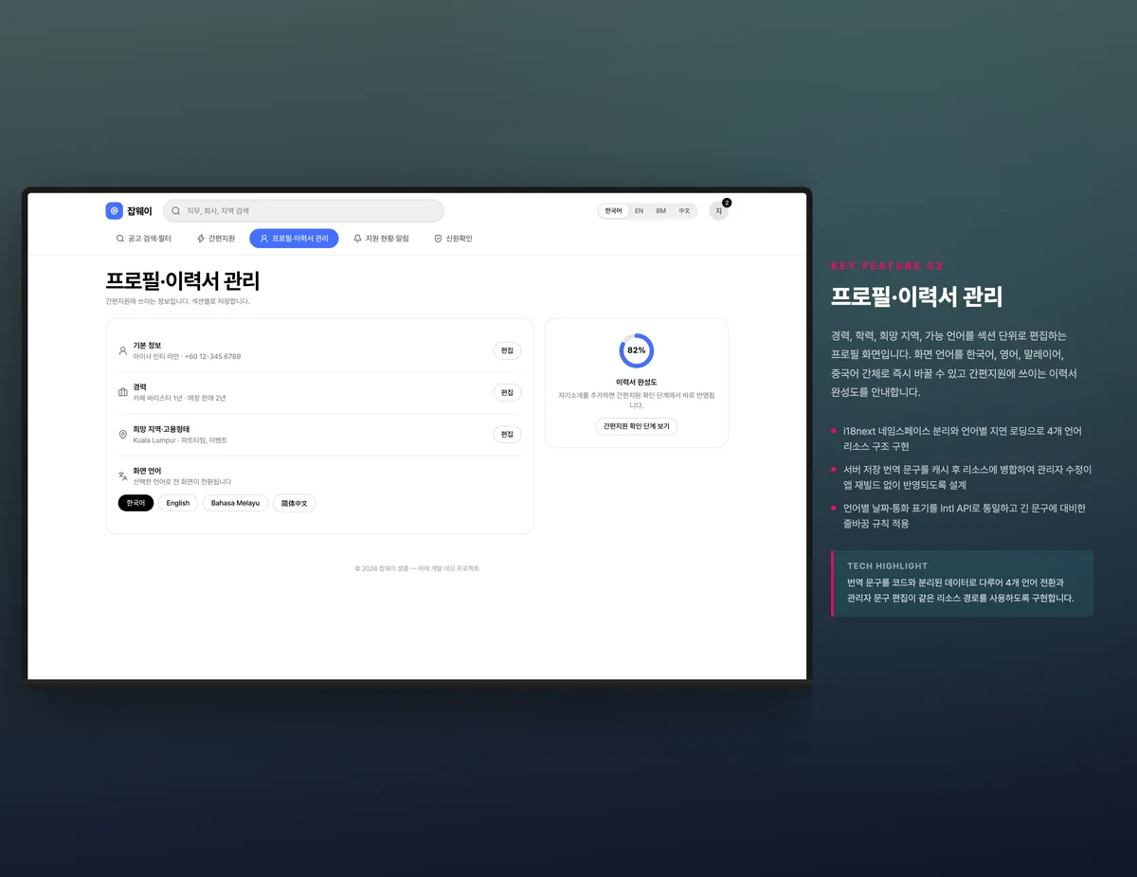This screenshot has height=877, width=1137.
Task: Select the 한국어 screen language pill
Action: click(135, 503)
